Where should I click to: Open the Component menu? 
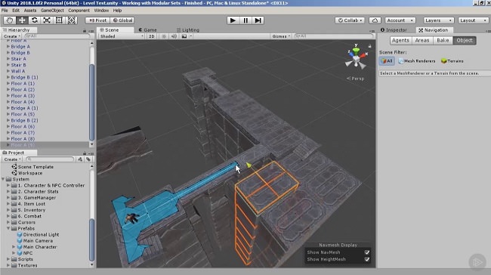click(x=79, y=11)
